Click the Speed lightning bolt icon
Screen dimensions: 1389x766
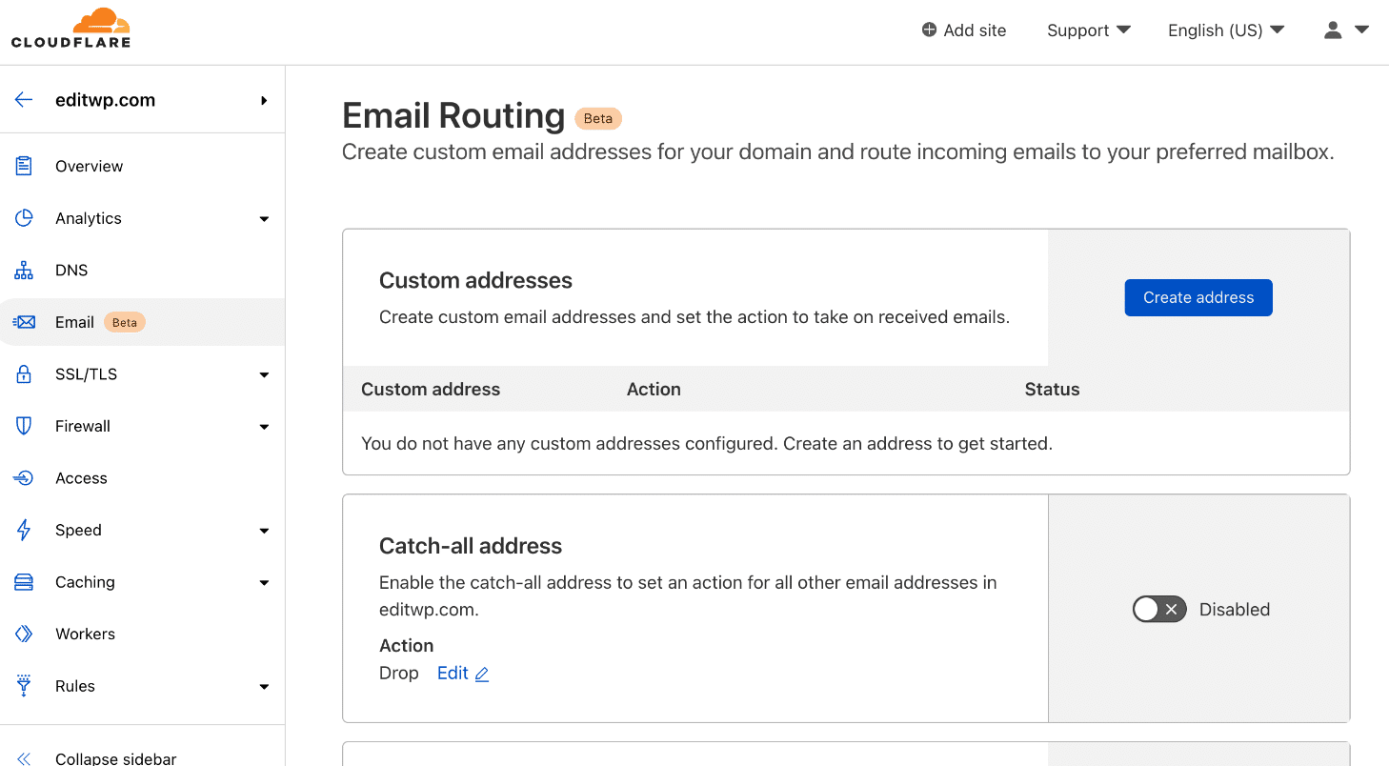[24, 530]
